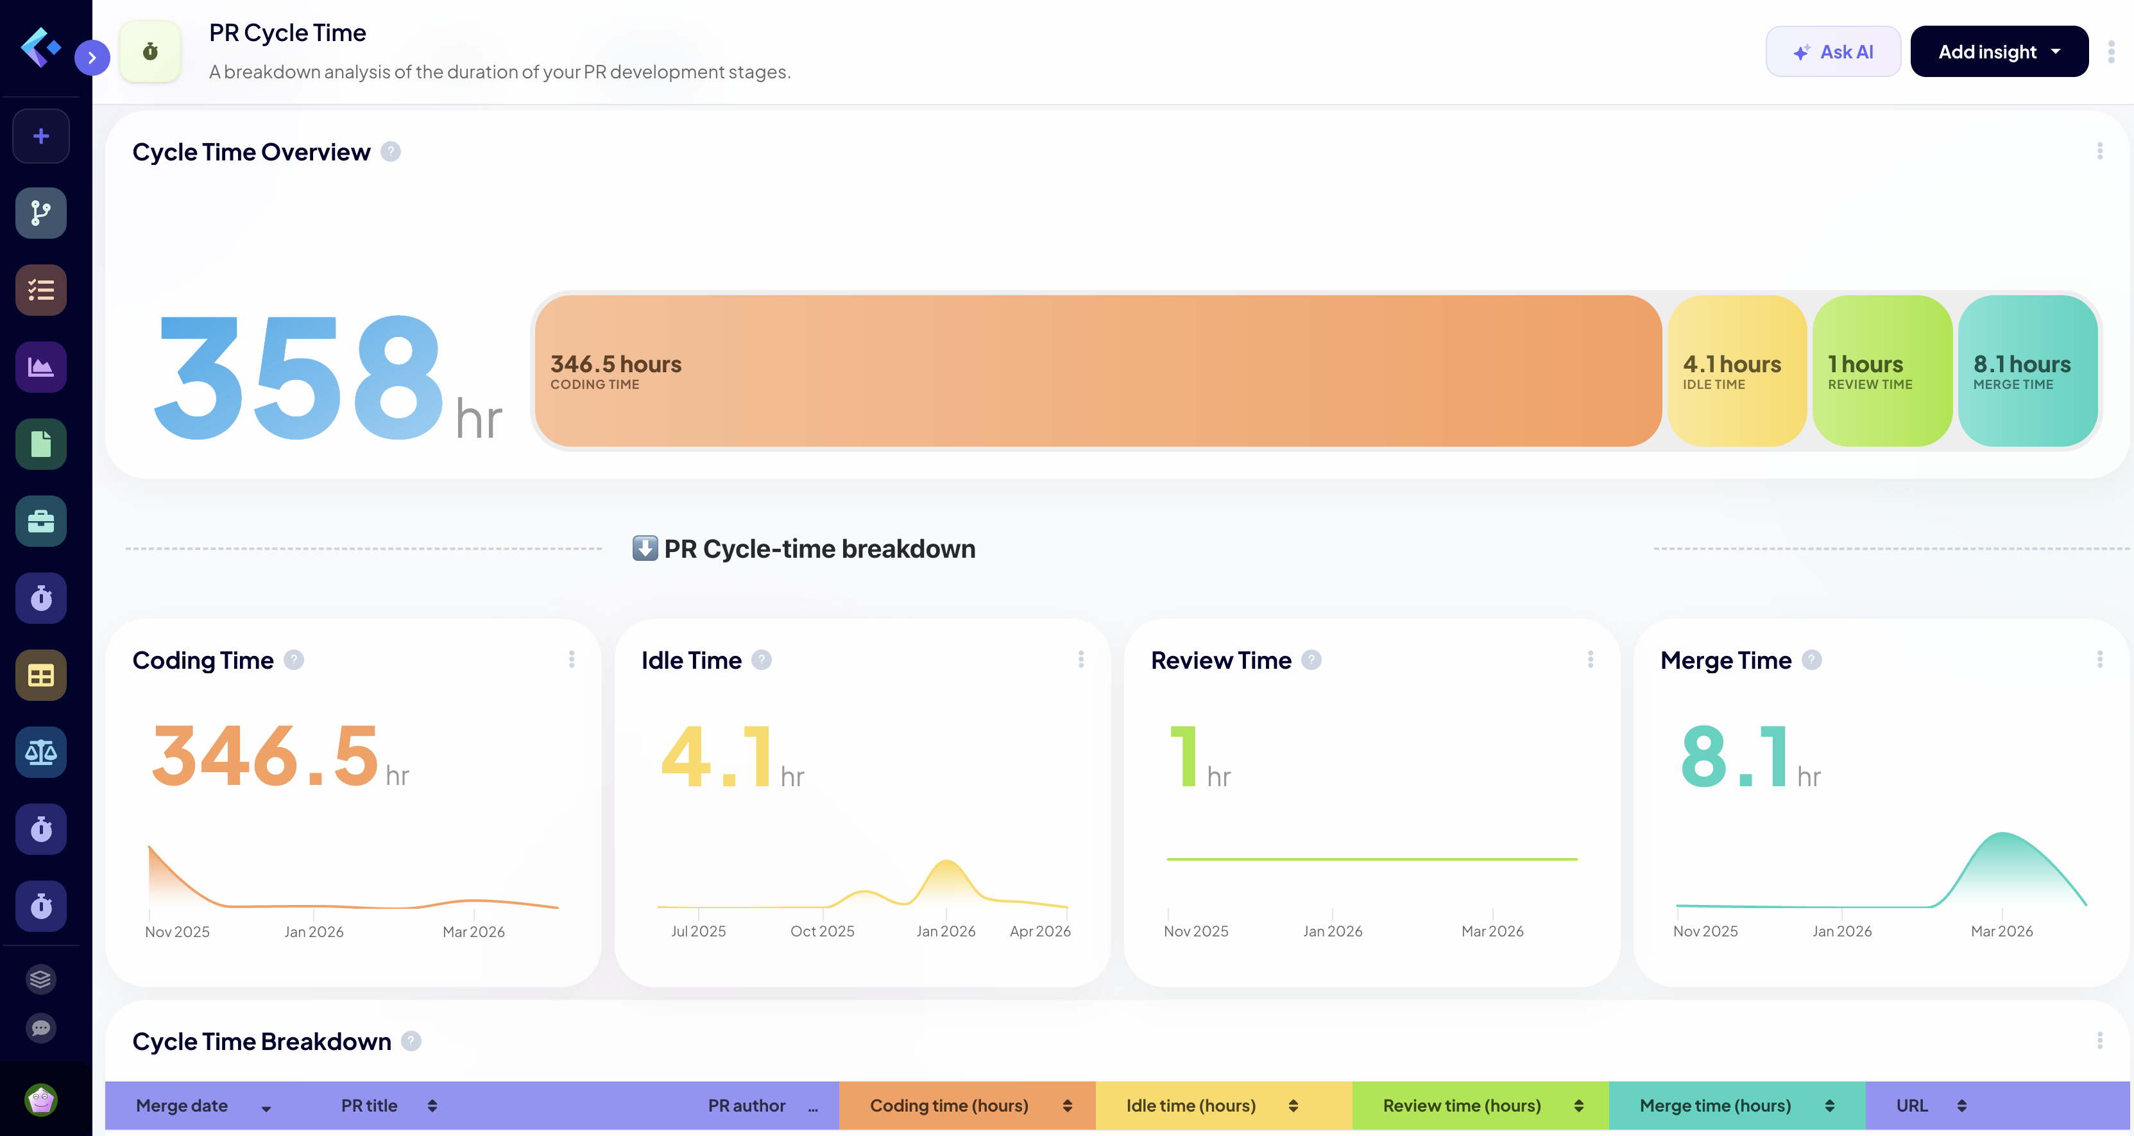Screen dimensions: 2134x1136
Task: Click the plus button in sidebar
Action: point(40,136)
